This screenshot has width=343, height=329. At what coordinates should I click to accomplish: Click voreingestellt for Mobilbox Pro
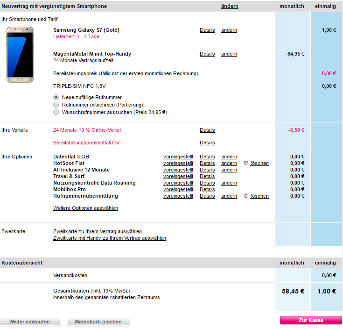tap(178, 189)
